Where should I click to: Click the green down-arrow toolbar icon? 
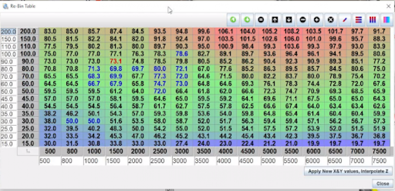247,20
